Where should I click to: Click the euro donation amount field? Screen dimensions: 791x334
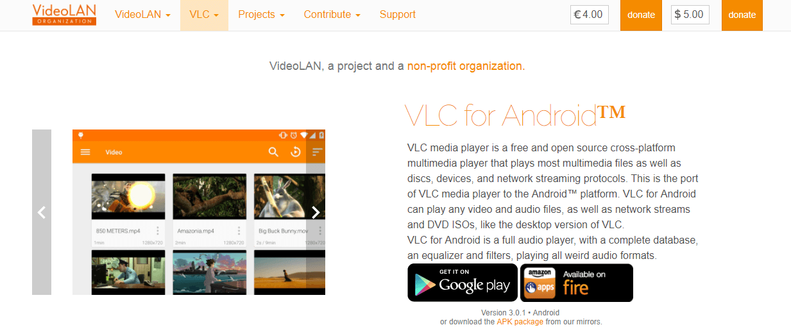click(x=590, y=14)
